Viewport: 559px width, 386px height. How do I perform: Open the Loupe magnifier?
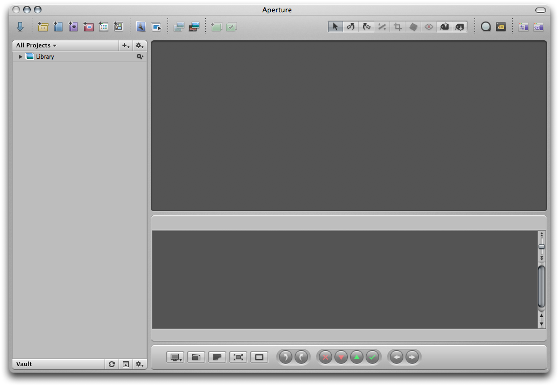[485, 26]
